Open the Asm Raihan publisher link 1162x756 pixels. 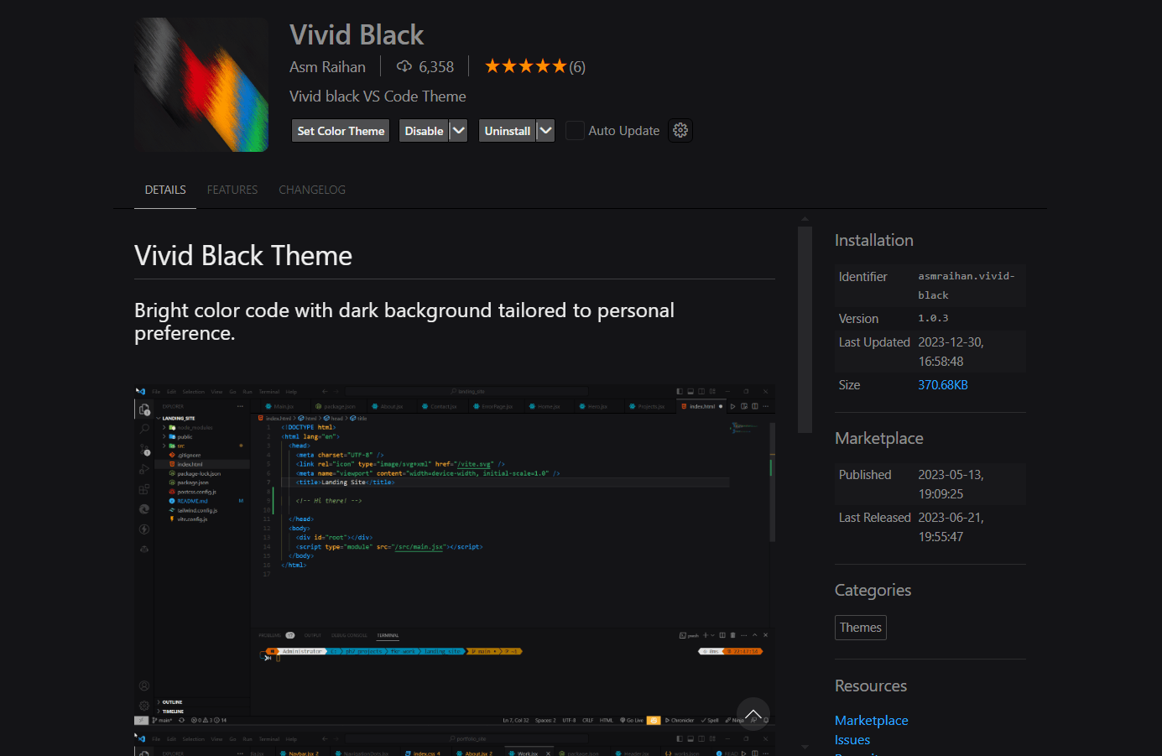[327, 67]
